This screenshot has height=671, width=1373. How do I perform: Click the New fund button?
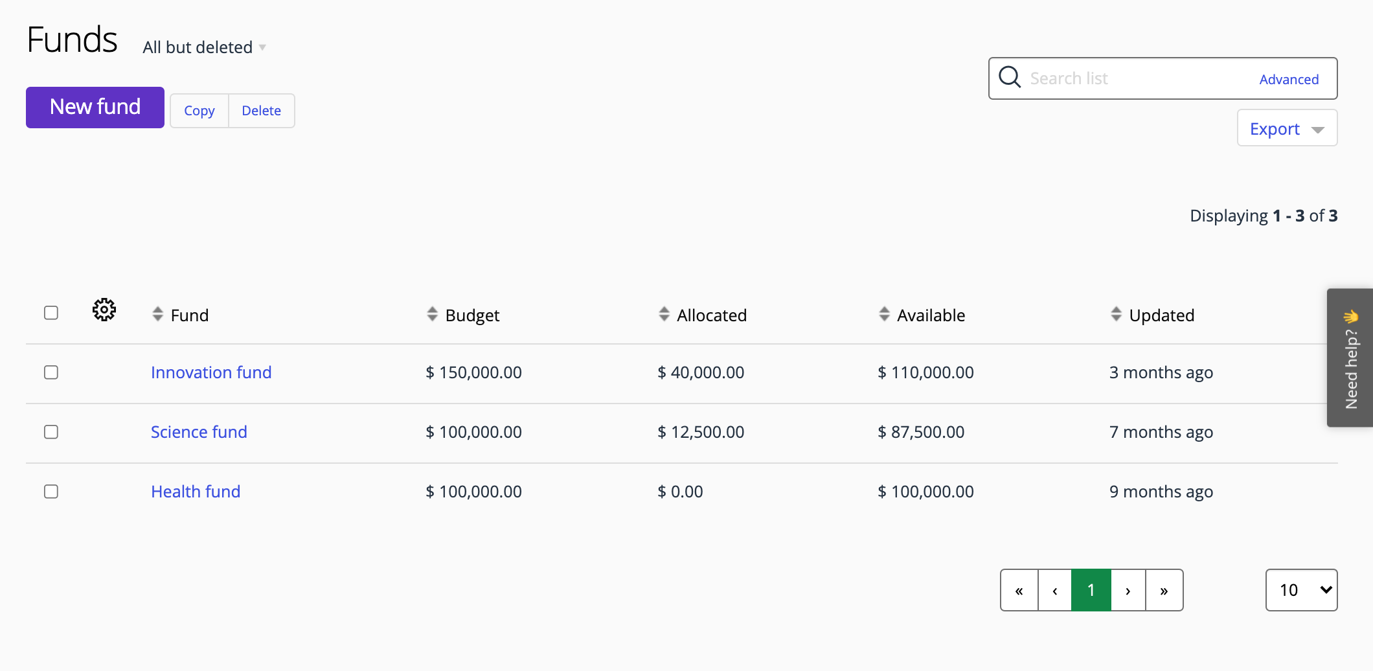95,108
